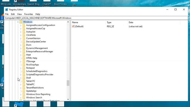Screen dimensions: 190x107
Task: Open the Favorites menu
Action: (28, 14)
